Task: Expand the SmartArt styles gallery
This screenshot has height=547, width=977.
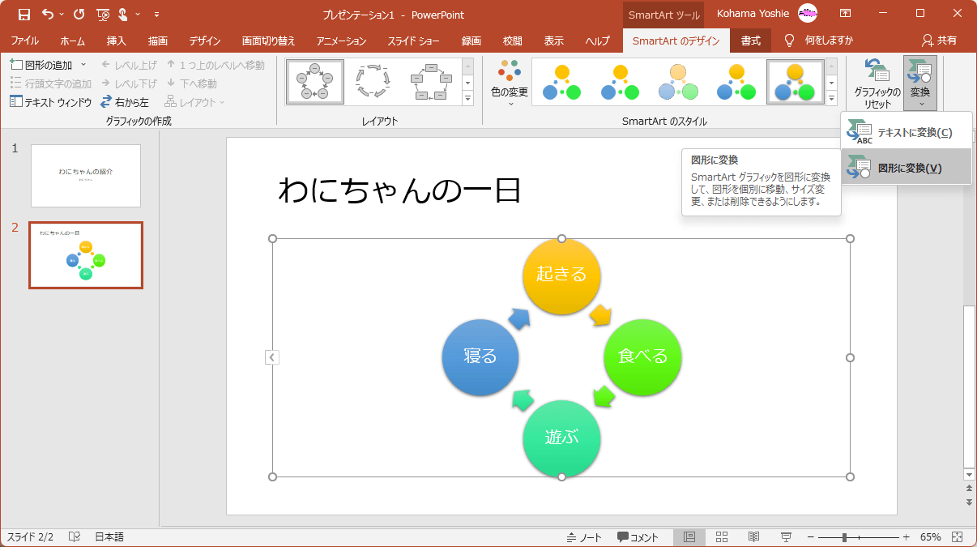Action: point(830,98)
